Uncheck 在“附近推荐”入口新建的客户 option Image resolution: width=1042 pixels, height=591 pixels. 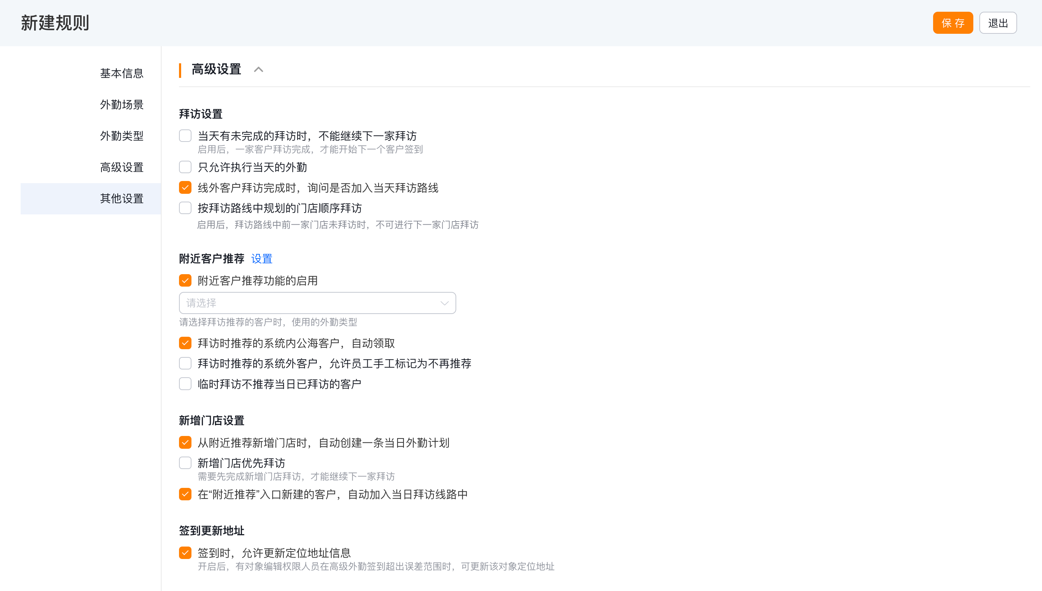point(185,494)
